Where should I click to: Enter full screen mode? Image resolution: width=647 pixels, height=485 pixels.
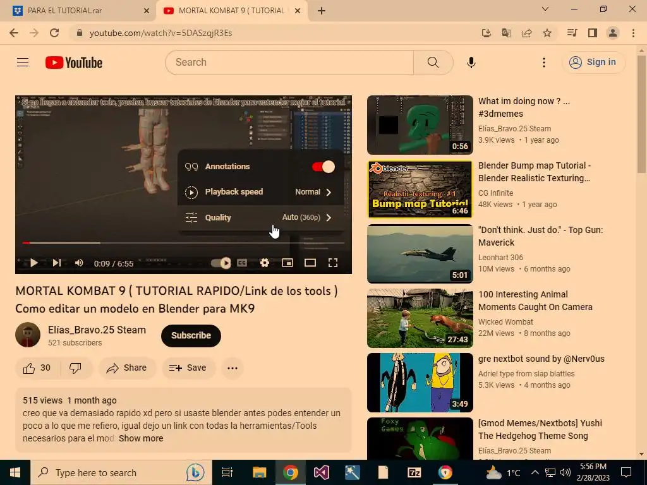point(333,263)
